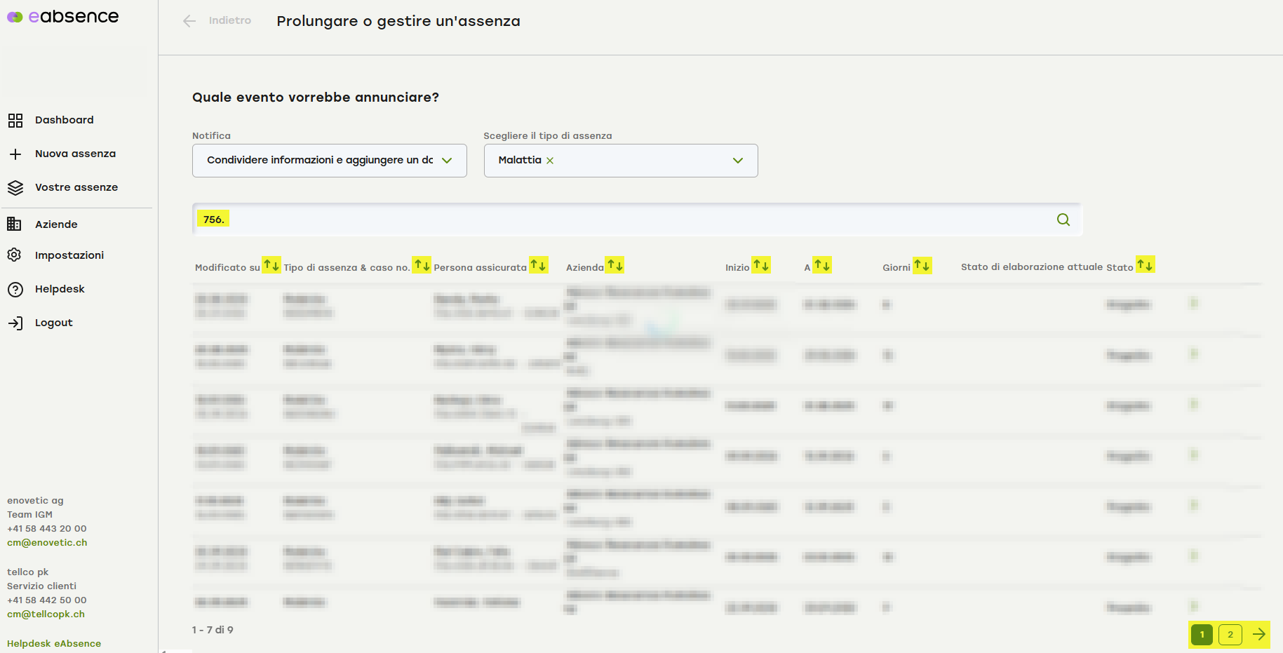Image resolution: width=1283 pixels, height=653 pixels.
Task: Expand the Notifica dropdown
Action: coord(446,161)
